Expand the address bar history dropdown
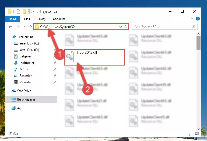Image resolution: width=207 pixels, height=141 pixels. [120, 27]
